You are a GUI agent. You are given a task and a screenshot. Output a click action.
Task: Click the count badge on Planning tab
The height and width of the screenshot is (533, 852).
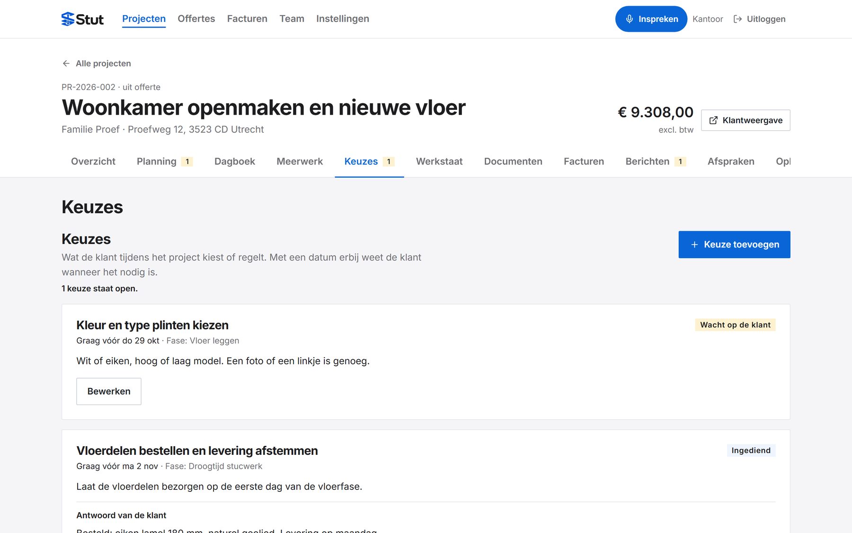[187, 162]
